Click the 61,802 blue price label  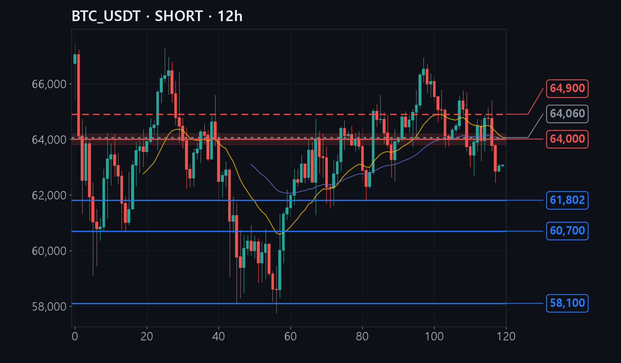pyautogui.click(x=567, y=200)
